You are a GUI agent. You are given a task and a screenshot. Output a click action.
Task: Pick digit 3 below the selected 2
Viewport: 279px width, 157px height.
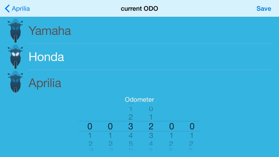[151, 135]
